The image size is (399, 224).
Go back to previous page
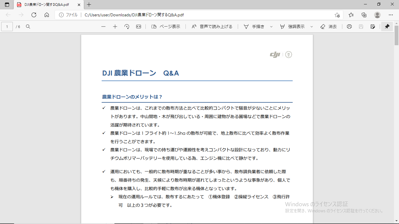coord(8,15)
